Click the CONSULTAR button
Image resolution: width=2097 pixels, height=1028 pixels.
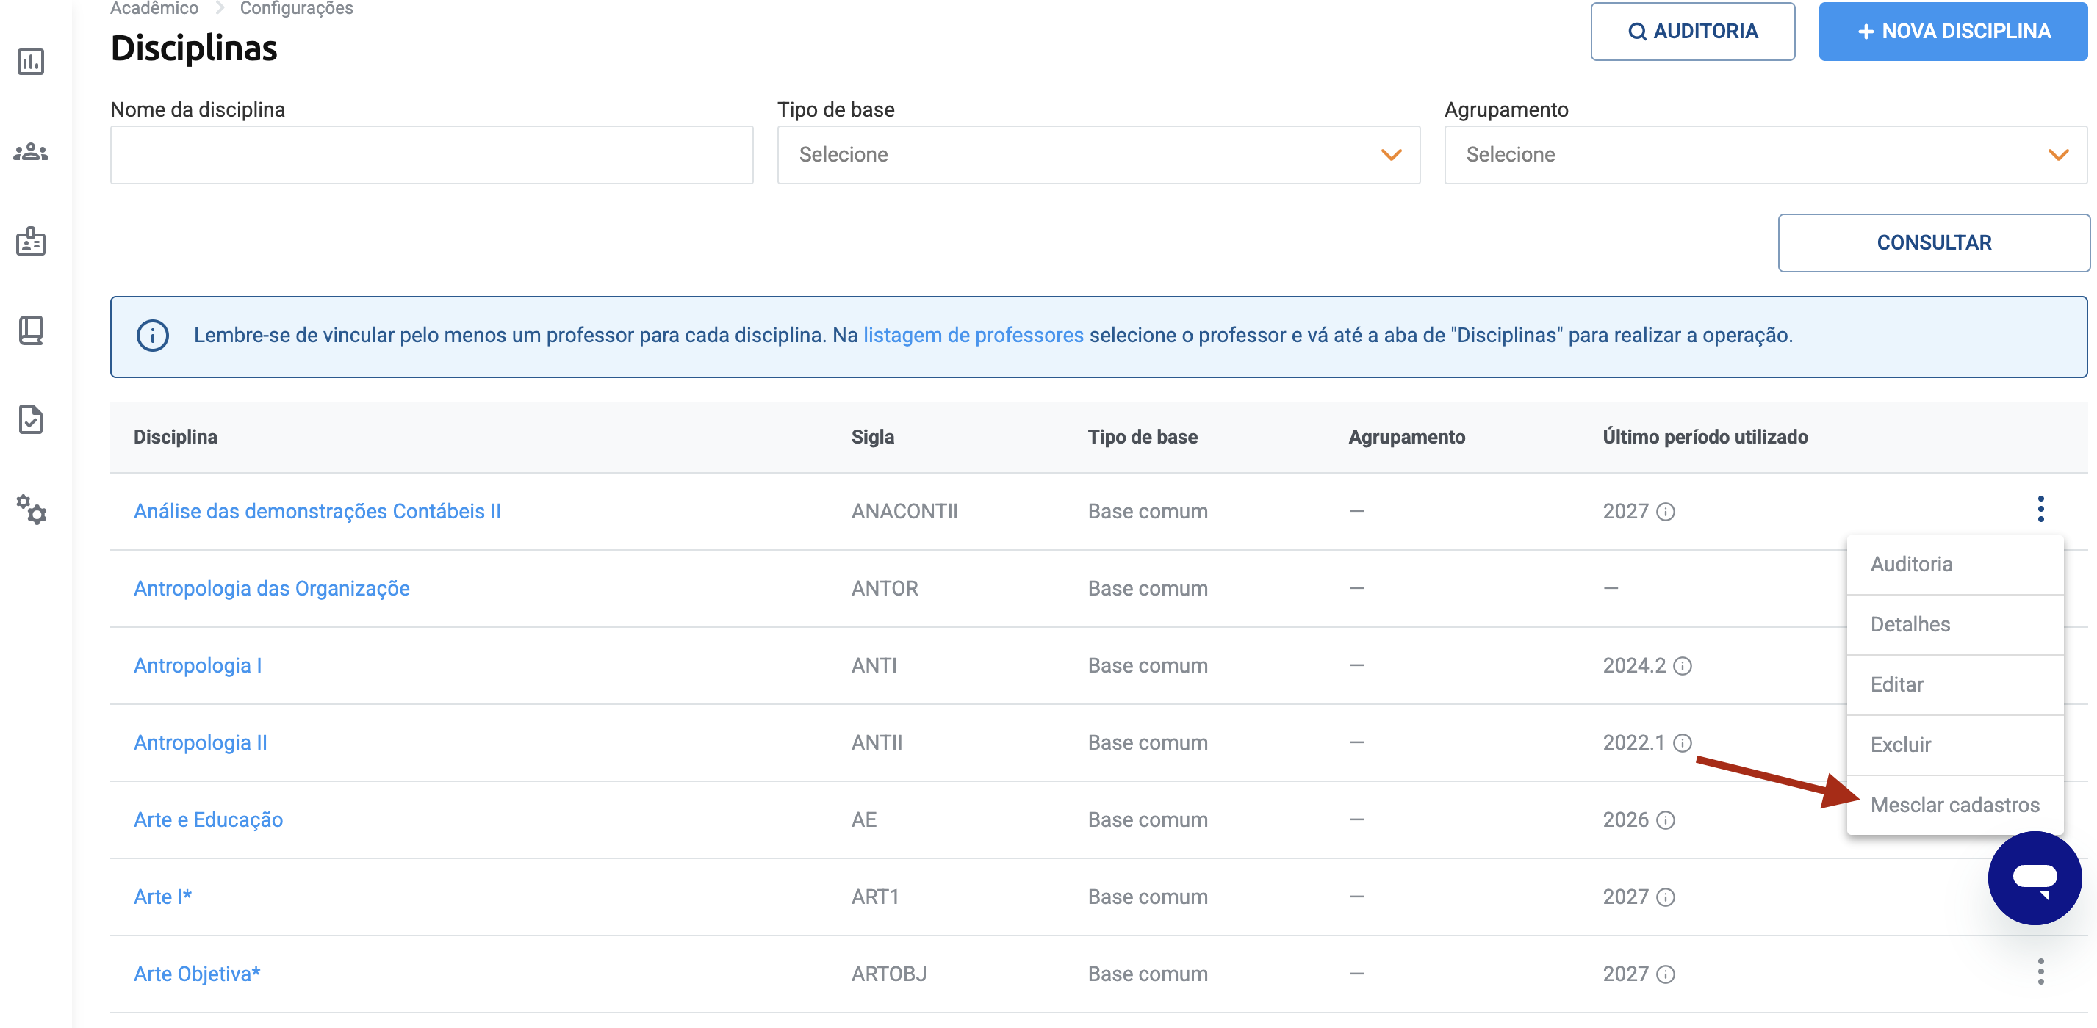[x=1933, y=242]
